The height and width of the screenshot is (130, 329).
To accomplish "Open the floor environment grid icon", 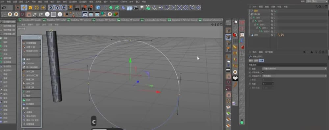I will (x=129, y=8).
